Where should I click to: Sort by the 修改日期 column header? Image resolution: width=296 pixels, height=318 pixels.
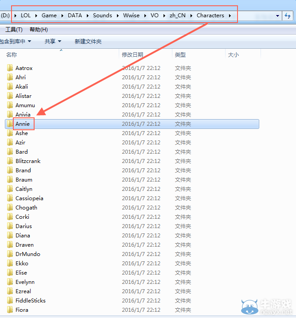[x=132, y=54]
